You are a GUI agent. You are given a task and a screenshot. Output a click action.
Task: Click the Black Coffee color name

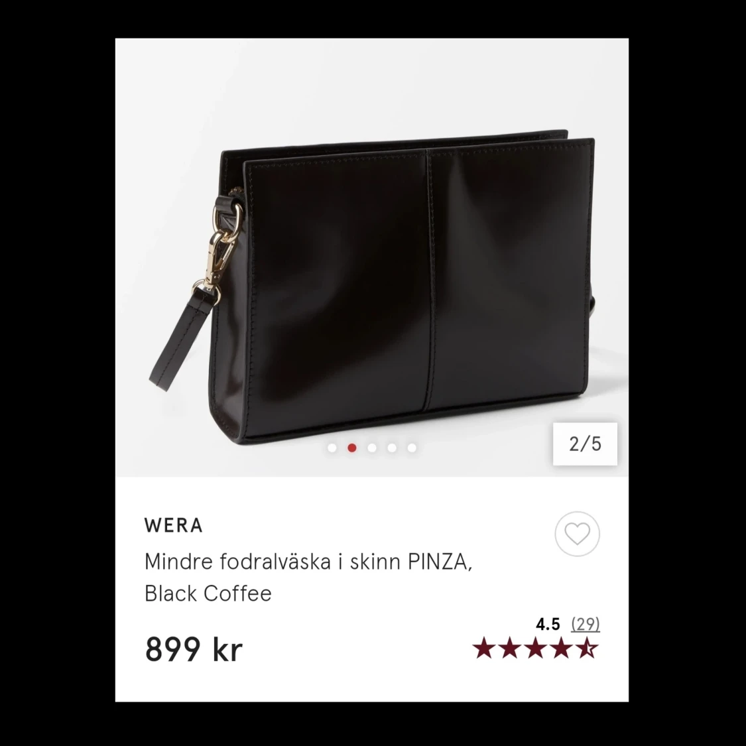pos(208,593)
